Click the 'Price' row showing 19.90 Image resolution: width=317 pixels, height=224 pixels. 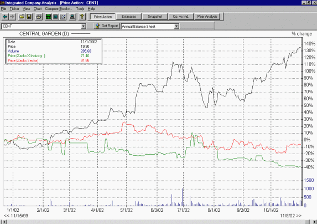point(54,47)
